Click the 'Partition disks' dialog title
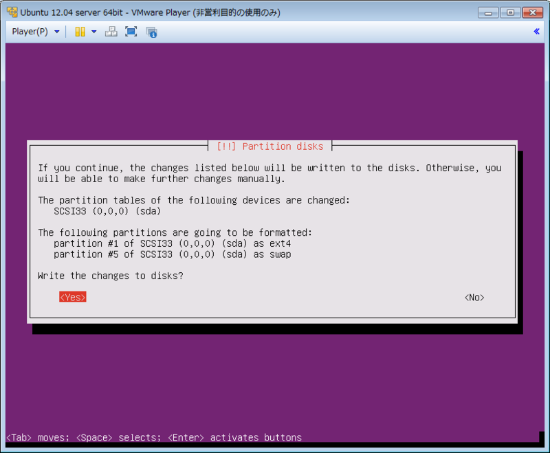 point(270,146)
